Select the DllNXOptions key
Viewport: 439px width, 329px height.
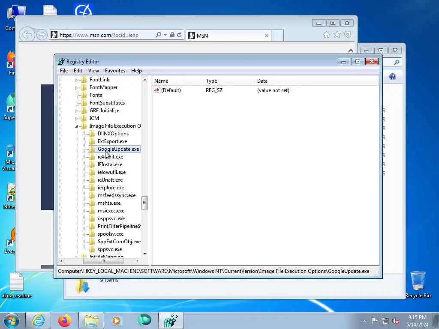click(x=113, y=134)
